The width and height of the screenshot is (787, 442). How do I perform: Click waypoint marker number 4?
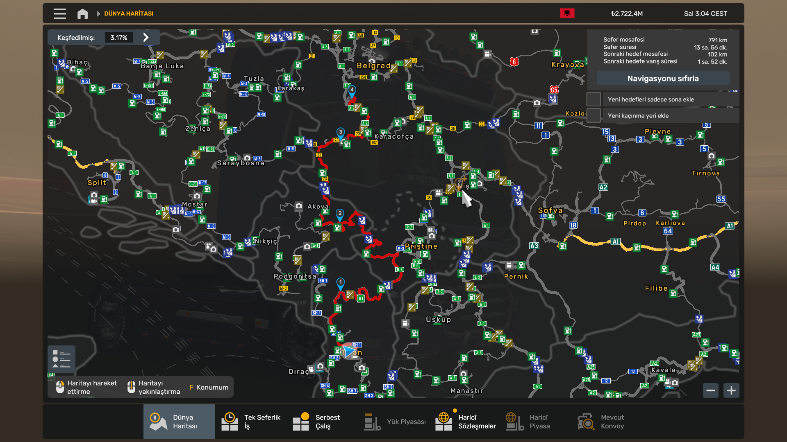[x=352, y=90]
